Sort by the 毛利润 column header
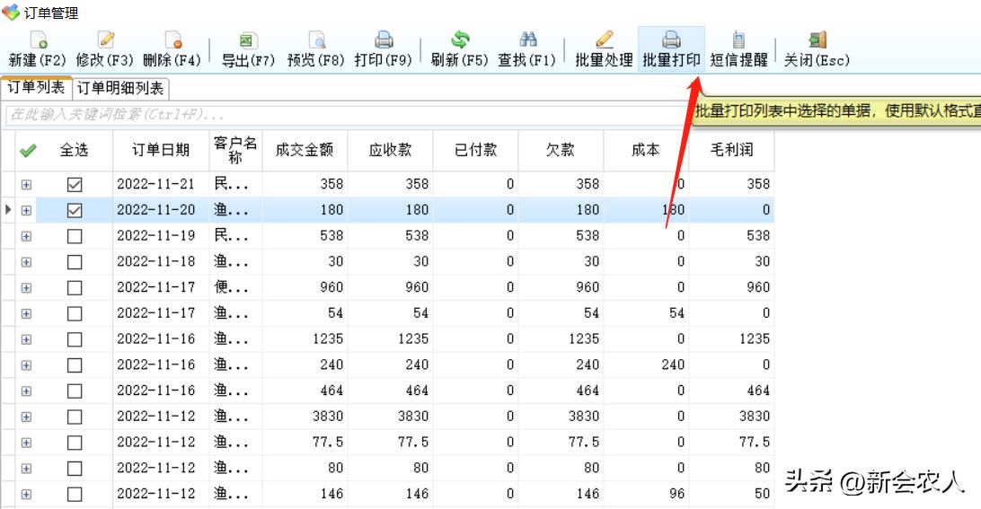 coord(731,150)
